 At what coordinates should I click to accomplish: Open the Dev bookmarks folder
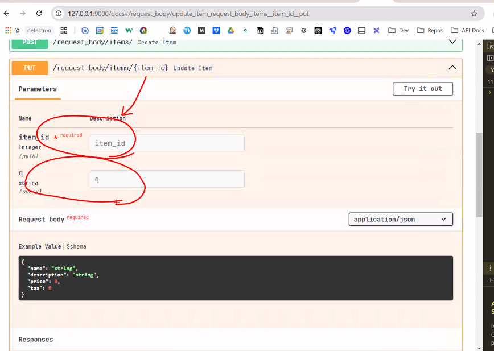point(398,30)
